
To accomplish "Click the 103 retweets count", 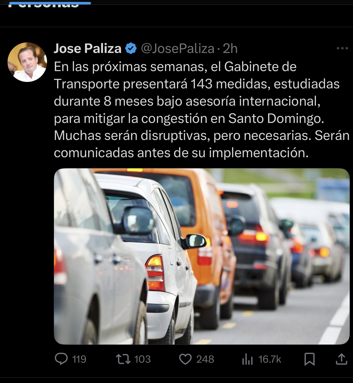I will point(142,359).
